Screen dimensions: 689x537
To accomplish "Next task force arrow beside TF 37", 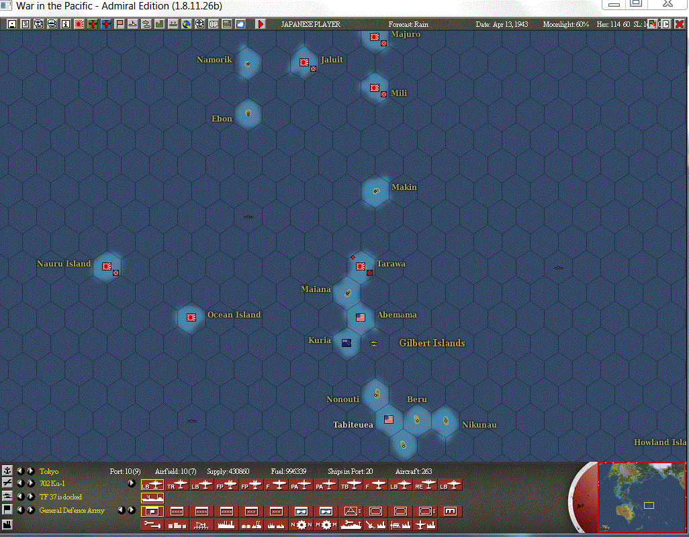I will pos(31,497).
